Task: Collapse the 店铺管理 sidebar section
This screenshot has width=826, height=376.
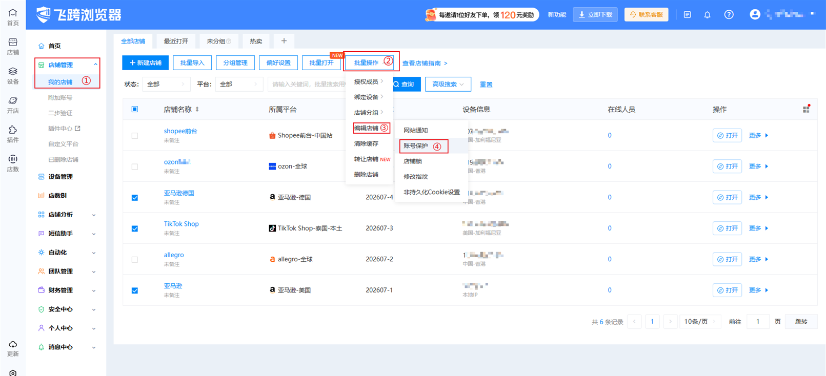Action: [95, 65]
